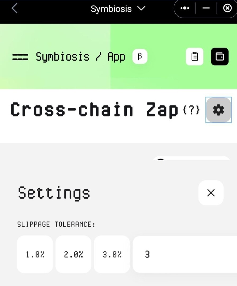Select 2.0% slippage tolerance
Viewport: 237px width, 286px height.
(74, 254)
